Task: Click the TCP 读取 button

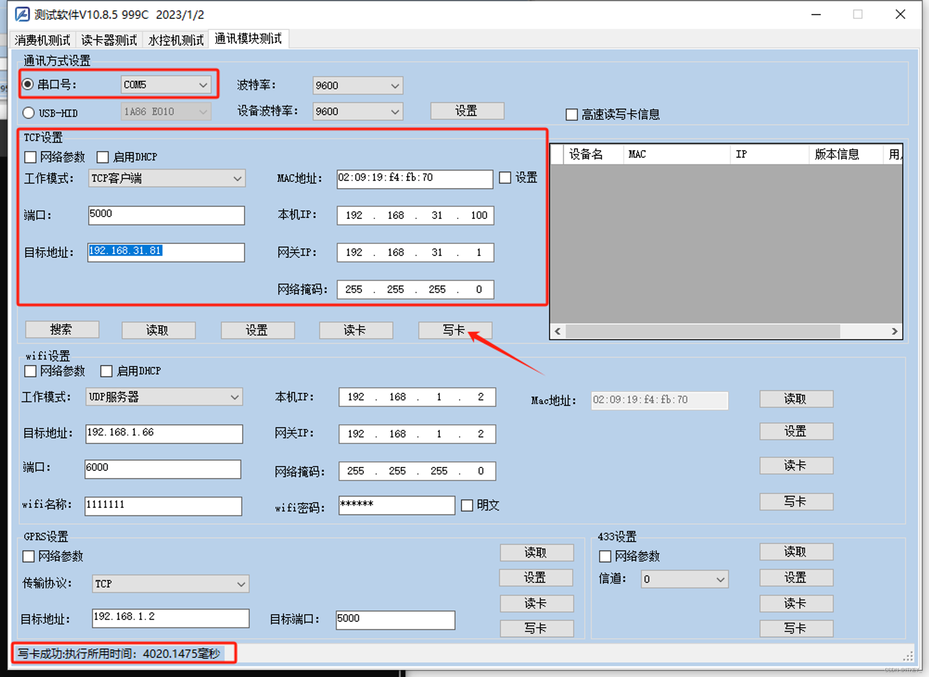Action: [x=158, y=330]
